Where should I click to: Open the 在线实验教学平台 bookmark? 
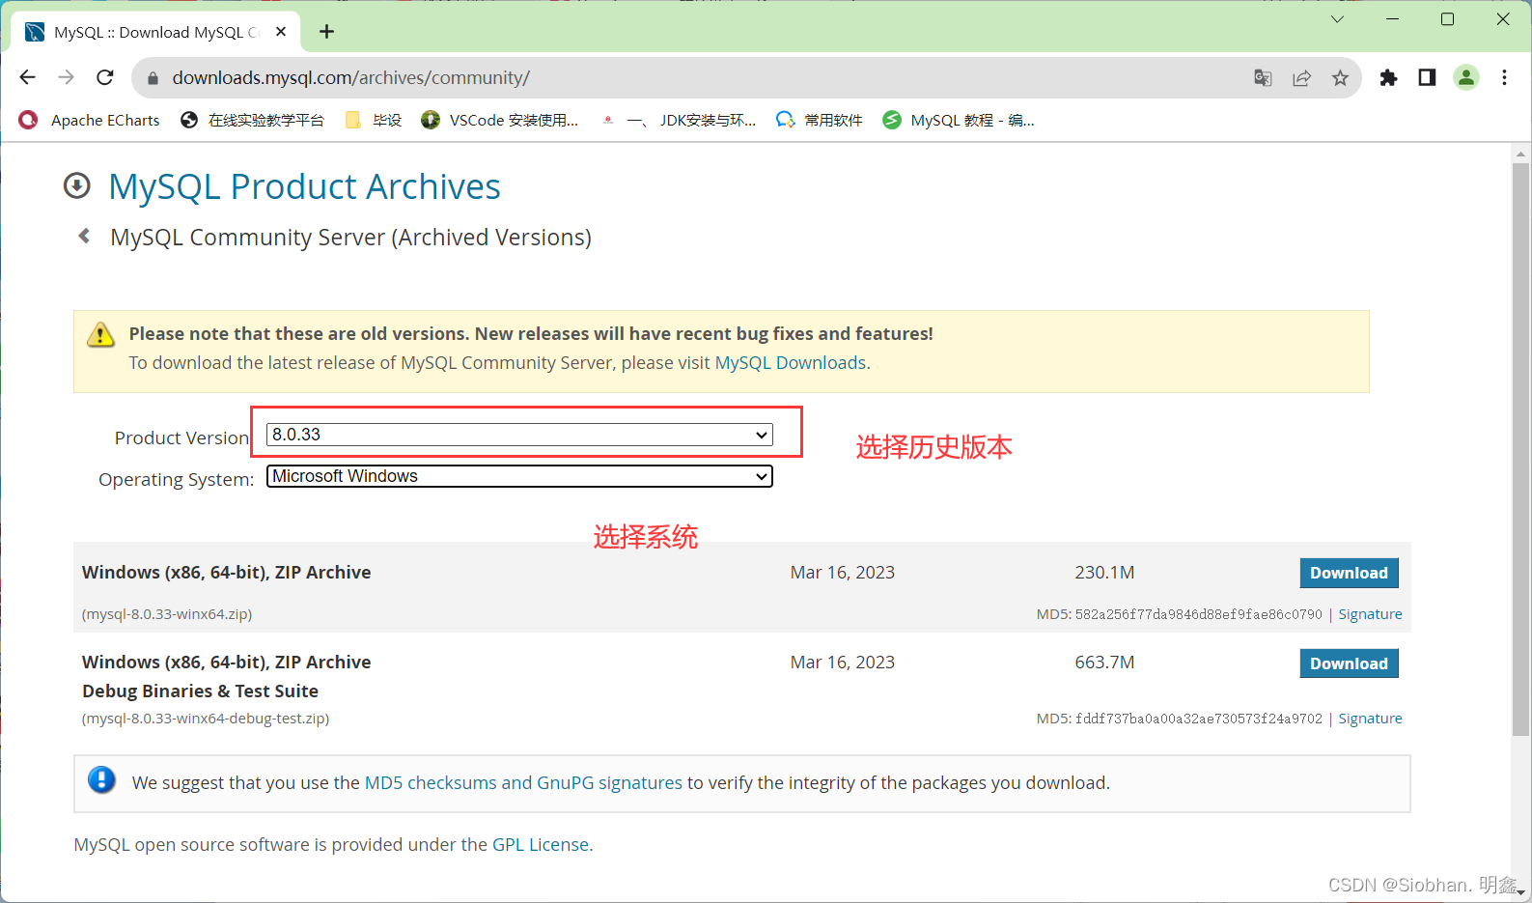[252, 120]
